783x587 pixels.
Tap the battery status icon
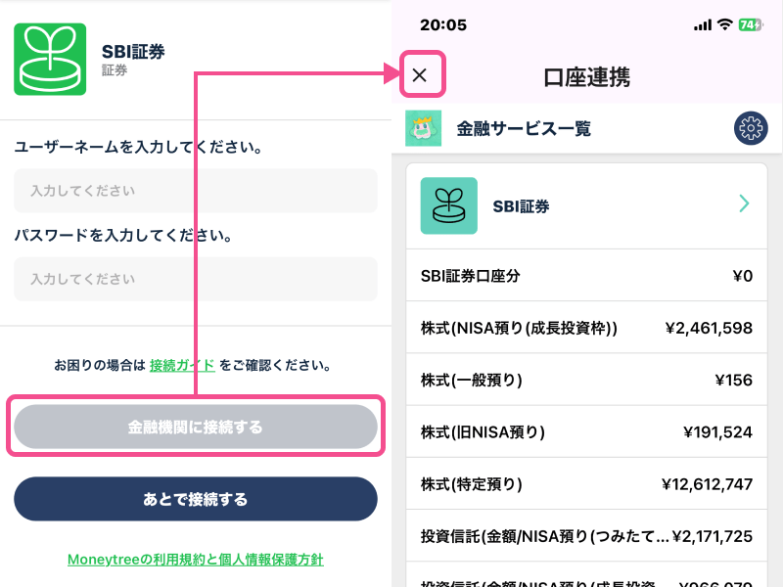(x=751, y=24)
